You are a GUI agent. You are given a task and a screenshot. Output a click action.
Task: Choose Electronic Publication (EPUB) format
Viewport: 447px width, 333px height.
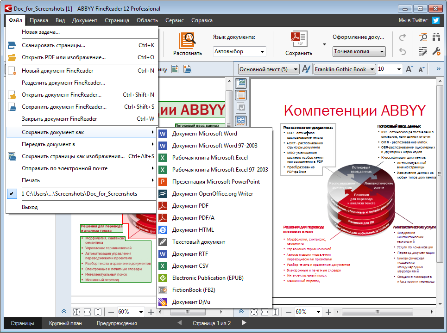[214, 278]
